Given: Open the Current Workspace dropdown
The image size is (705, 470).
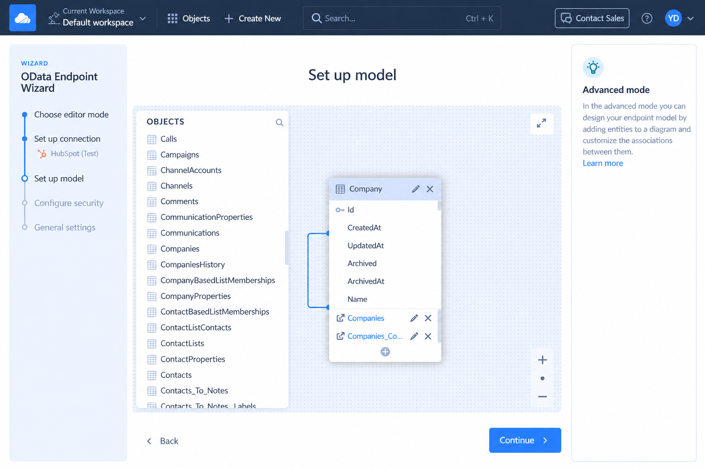Looking at the screenshot, I should click(x=97, y=18).
